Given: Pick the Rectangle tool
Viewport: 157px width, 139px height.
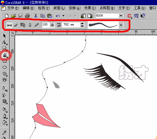Looking at the screenshot, I should 4,61.
